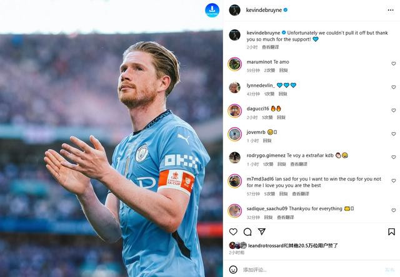Open the kevindebruyne profile in the header

[x=264, y=10]
